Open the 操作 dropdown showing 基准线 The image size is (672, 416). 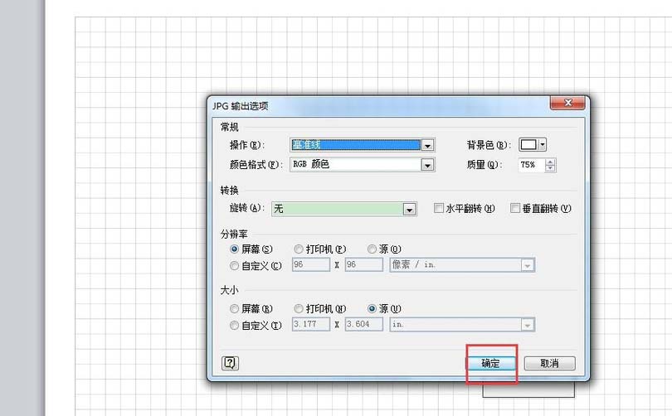click(x=363, y=145)
